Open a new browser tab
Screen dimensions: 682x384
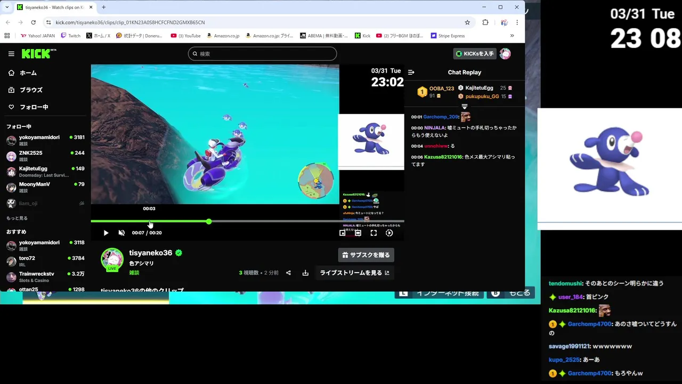point(103,7)
